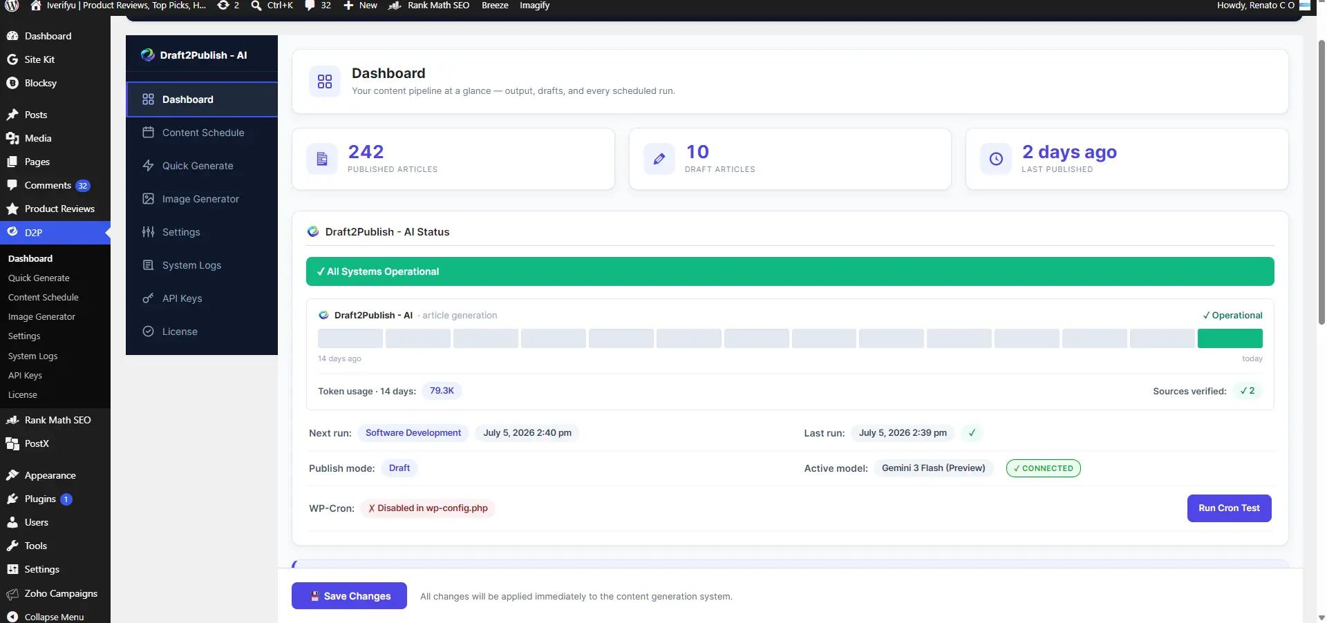
Task: Open Content Schedule calendar tab
Action: click(202, 133)
